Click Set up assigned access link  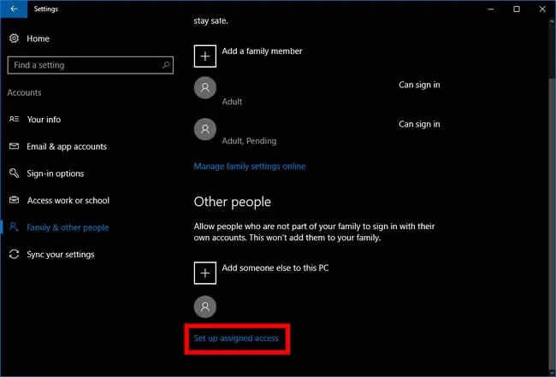tap(236, 338)
